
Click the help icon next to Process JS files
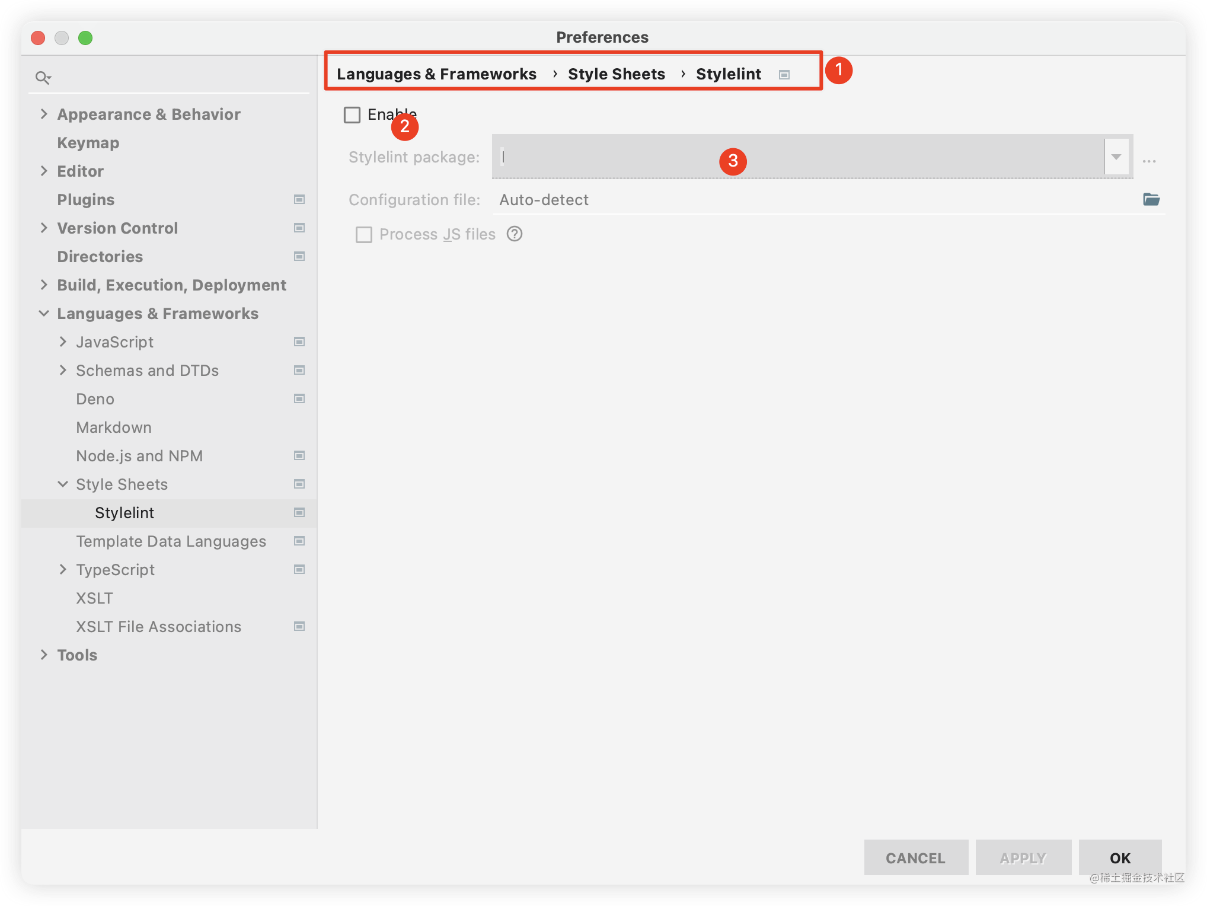coord(515,234)
